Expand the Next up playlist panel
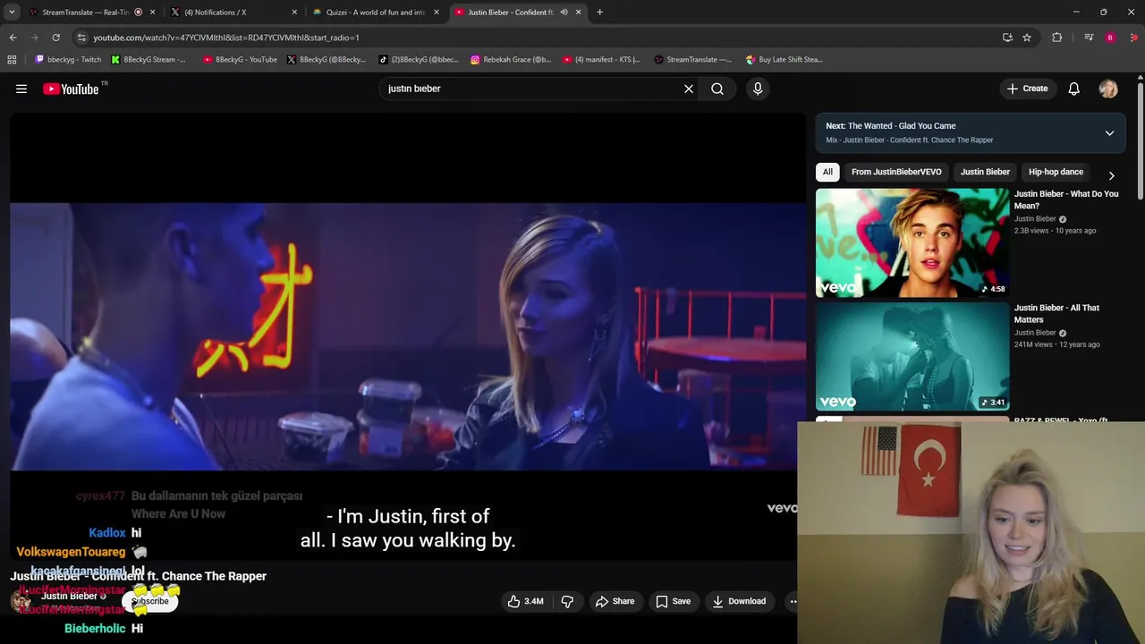This screenshot has height=644, width=1145. 1109,132
